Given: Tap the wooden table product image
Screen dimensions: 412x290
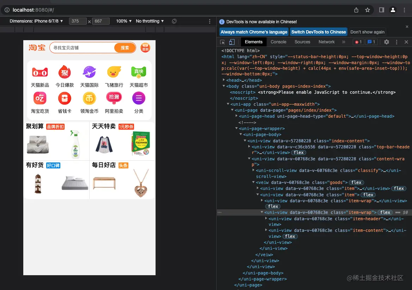Looking at the screenshot, I should (x=104, y=183).
